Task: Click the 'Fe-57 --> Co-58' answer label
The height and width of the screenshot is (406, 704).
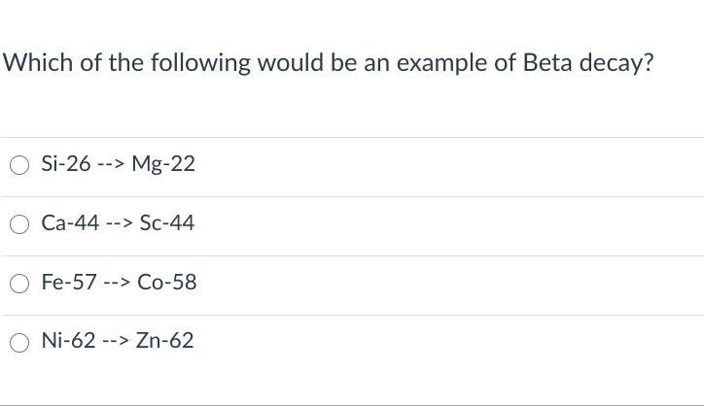Action: pyautogui.click(x=119, y=283)
